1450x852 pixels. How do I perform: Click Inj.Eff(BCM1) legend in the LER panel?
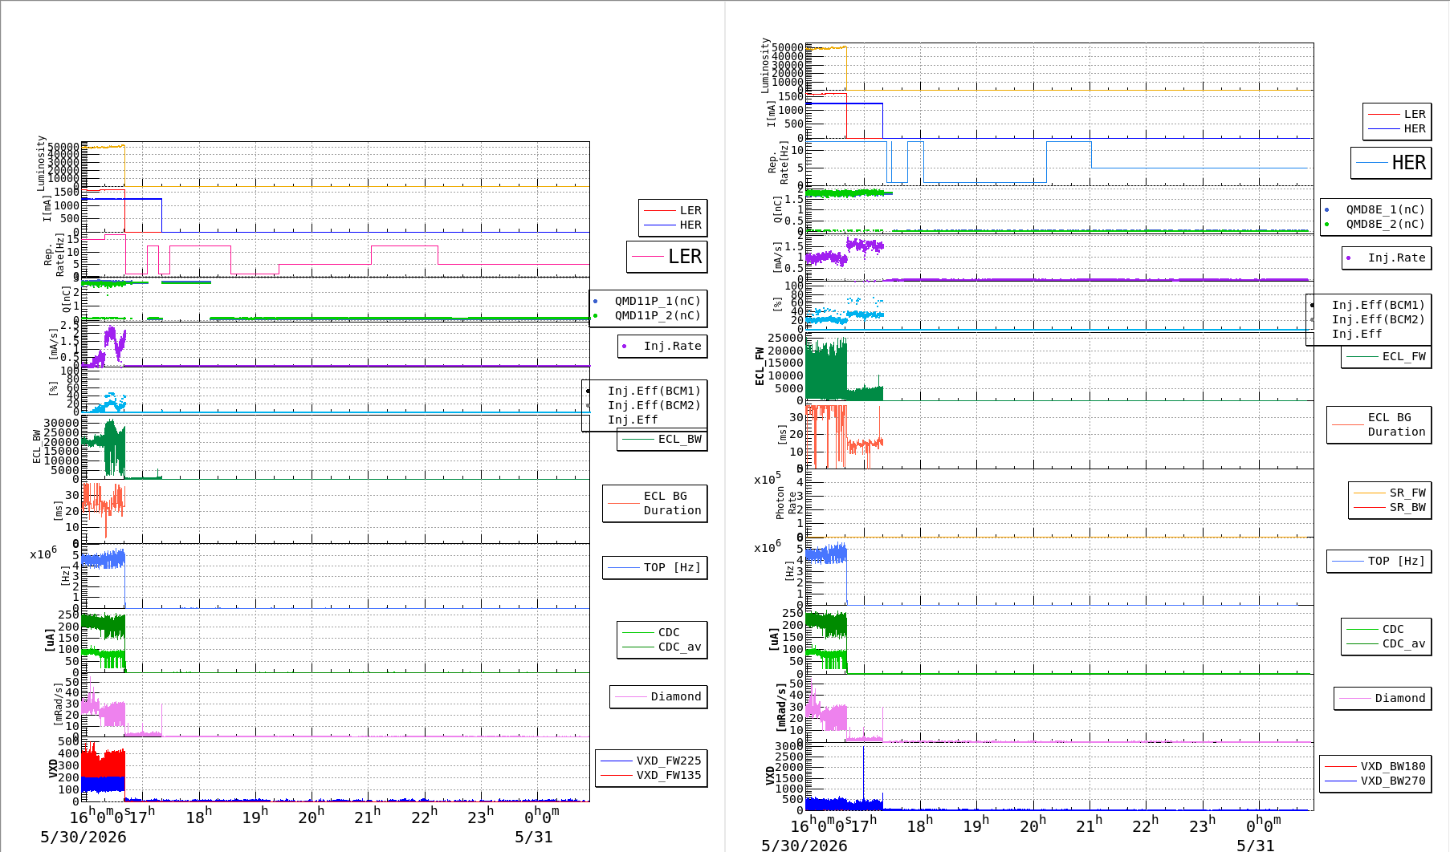tap(654, 391)
